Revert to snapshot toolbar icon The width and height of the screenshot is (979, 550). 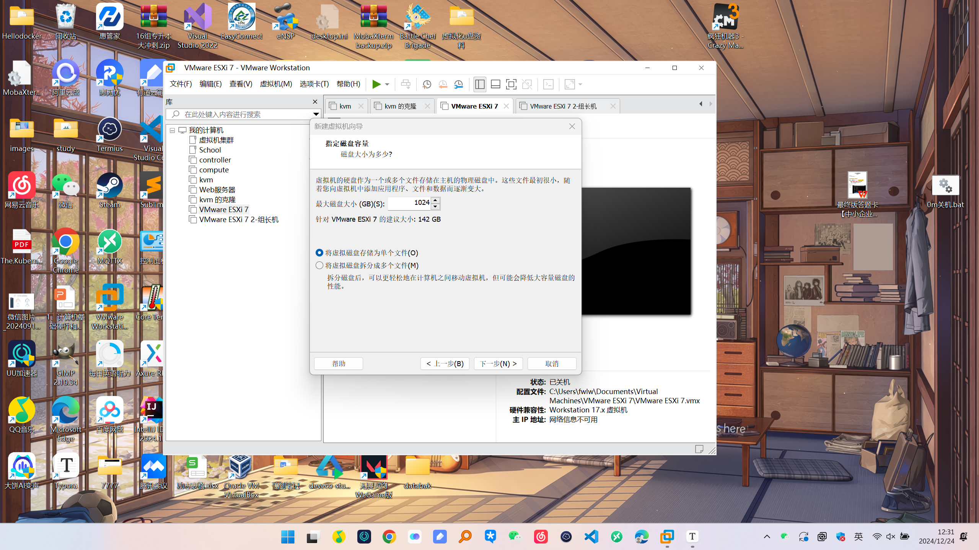(443, 84)
